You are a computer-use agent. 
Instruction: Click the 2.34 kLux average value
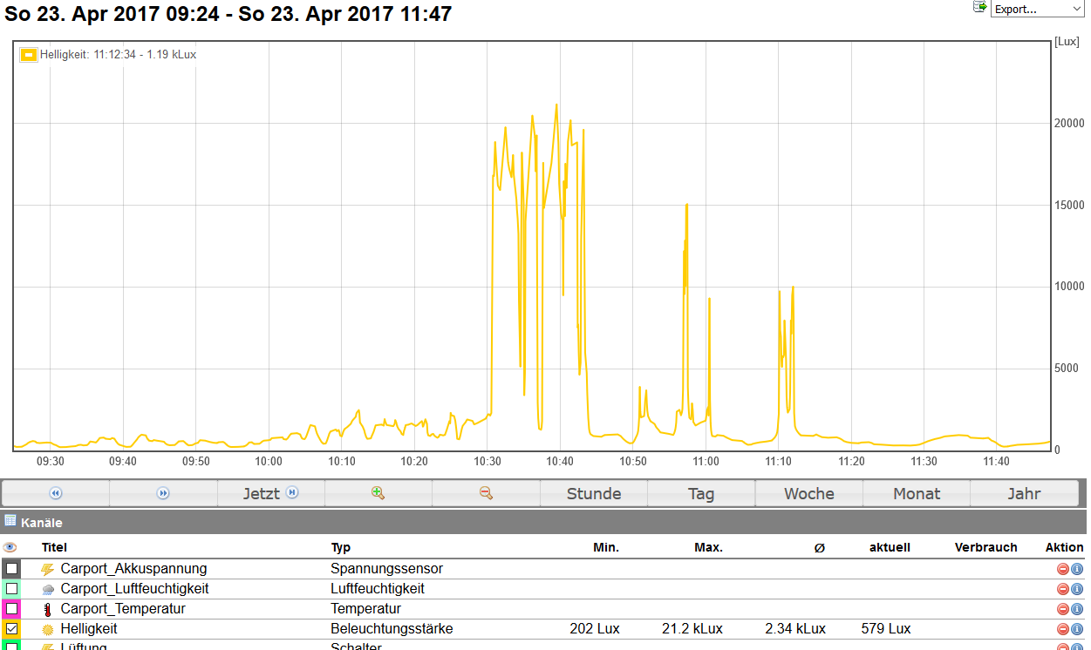pos(795,629)
